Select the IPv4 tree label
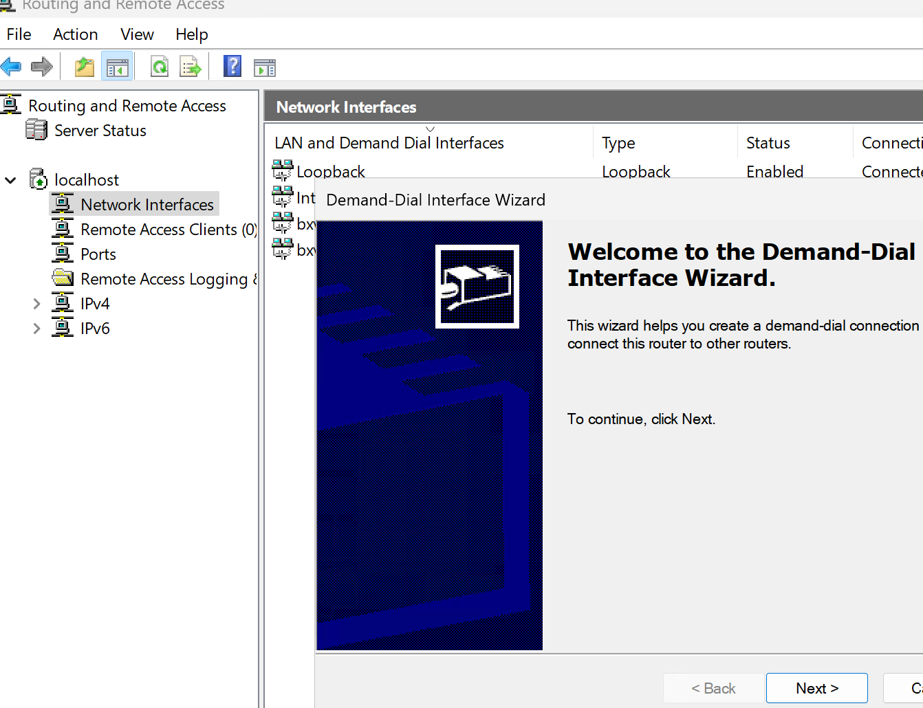This screenshot has width=923, height=708. (95, 303)
